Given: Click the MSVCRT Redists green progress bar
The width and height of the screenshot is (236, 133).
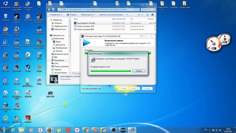Looking at the screenshot, I should [111, 71].
